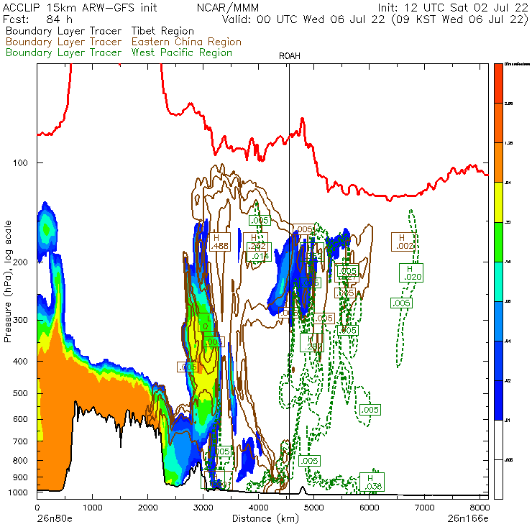Select the '4000' distance tick label
Viewport: 532px width, 532px height.
tap(259, 508)
